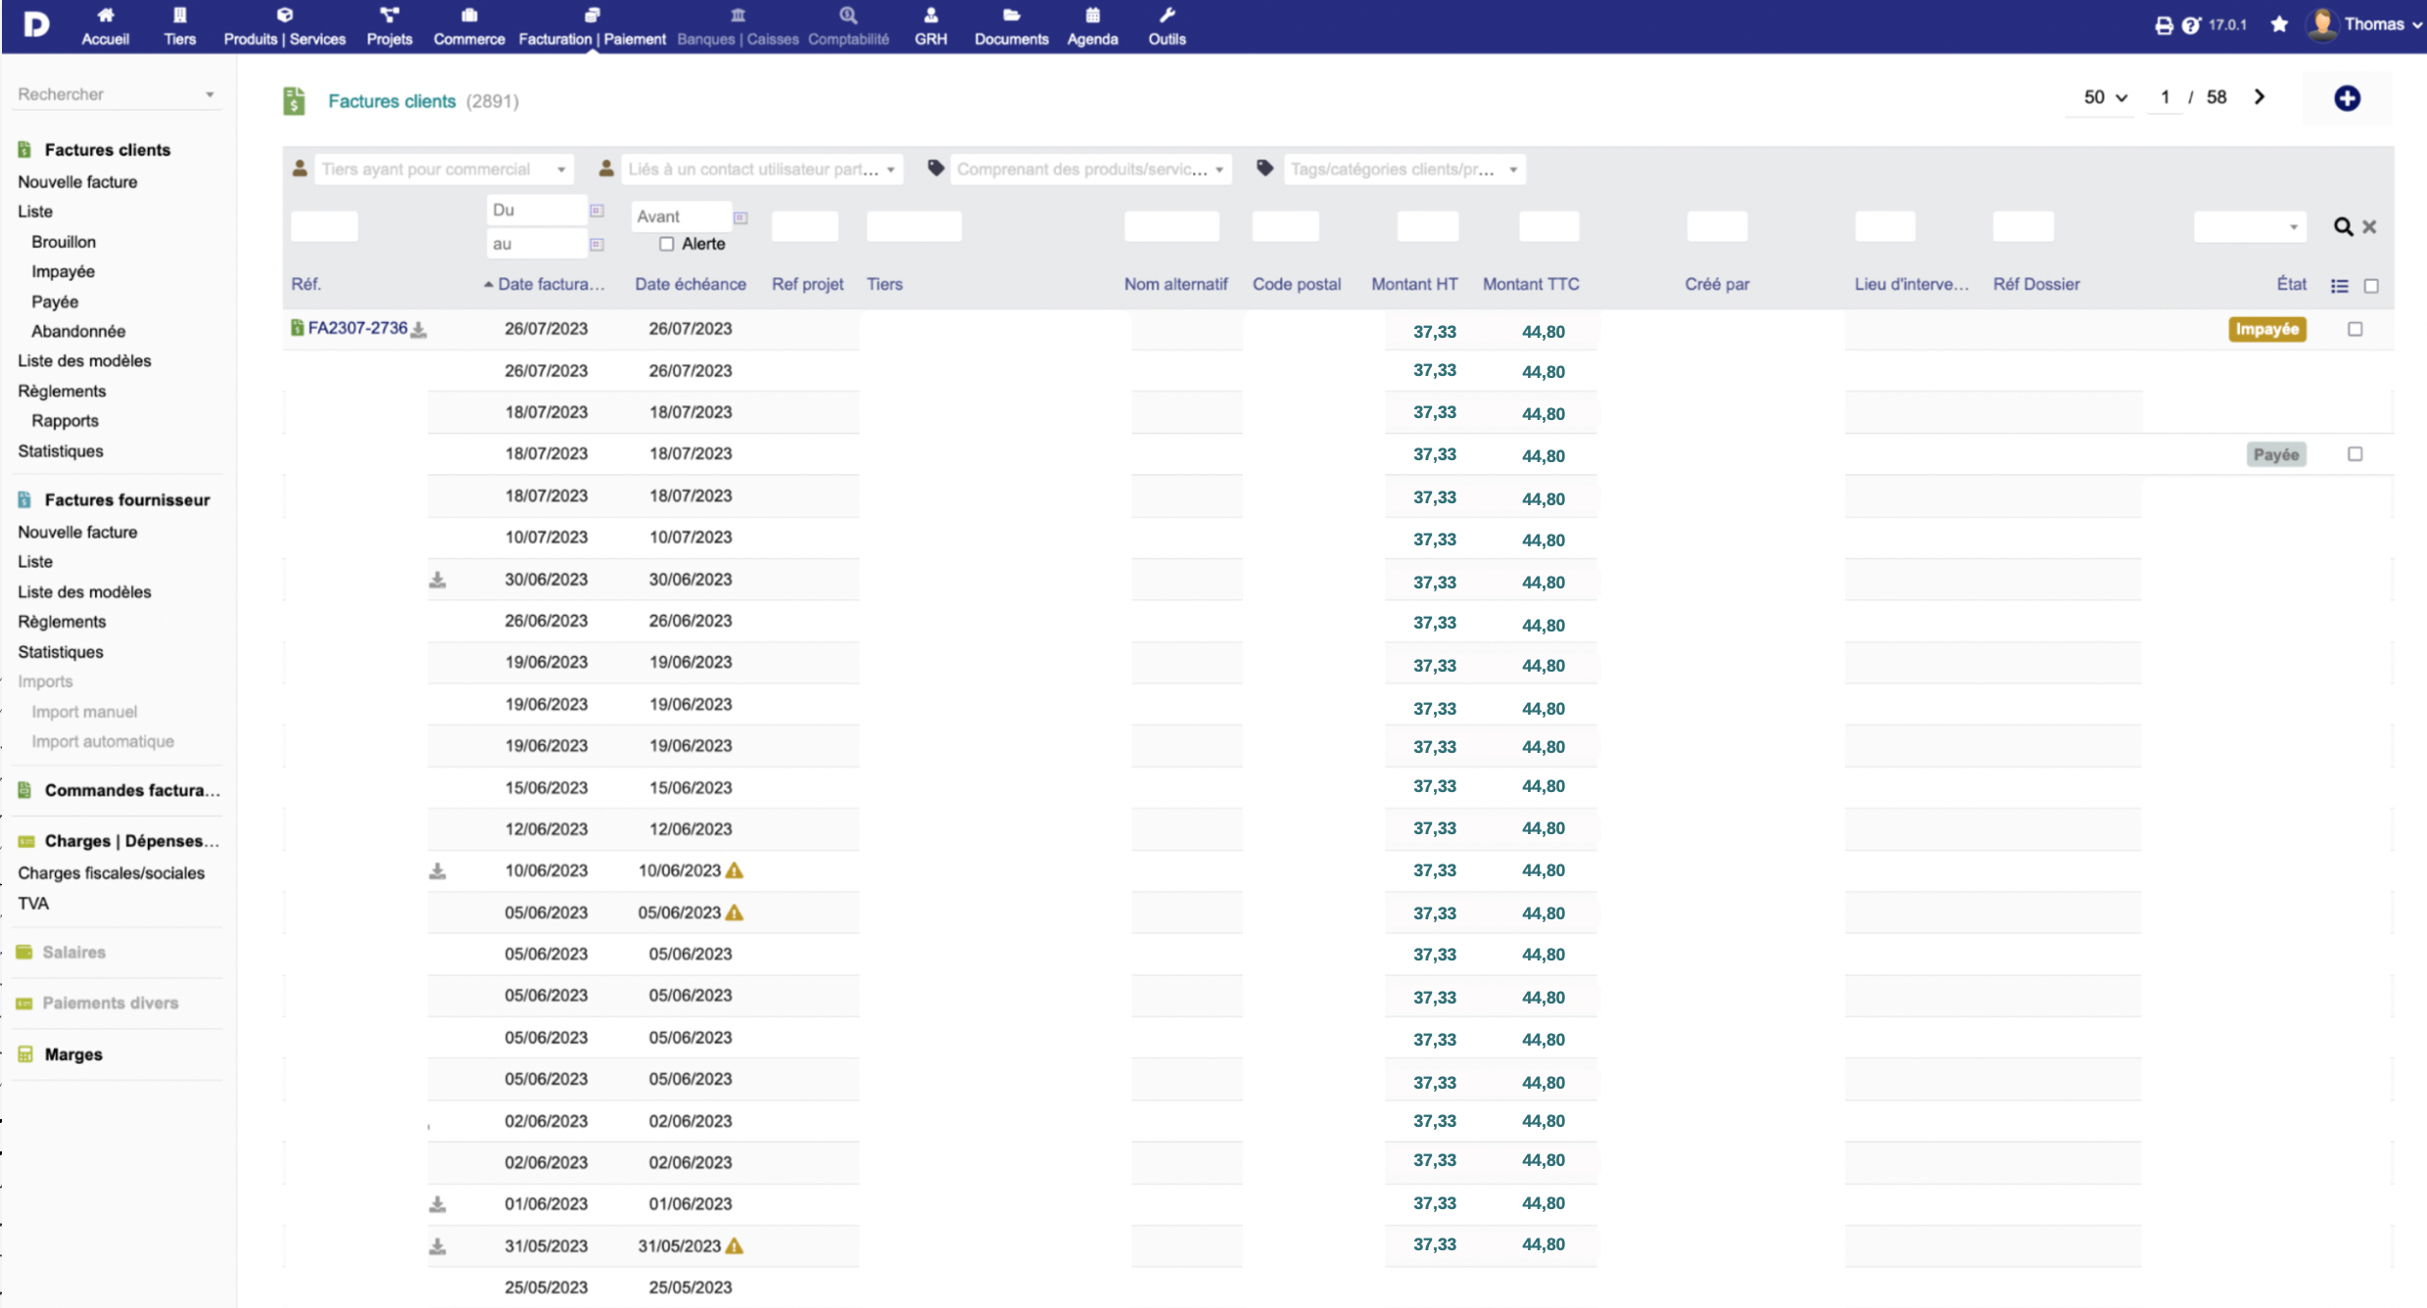This screenshot has width=2427, height=1308.
Task: Enable the Alerte checkbox
Action: [x=667, y=244]
